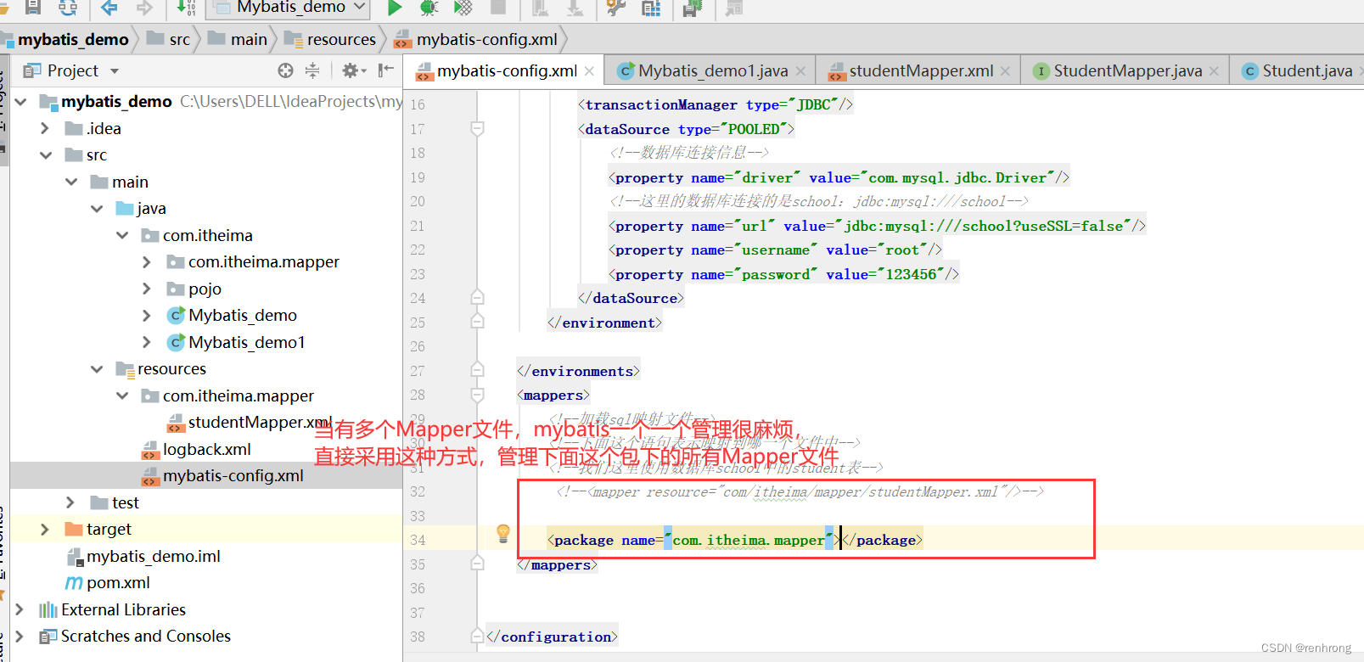
Task: Open Settings with the wrench icon
Action: coord(615,8)
